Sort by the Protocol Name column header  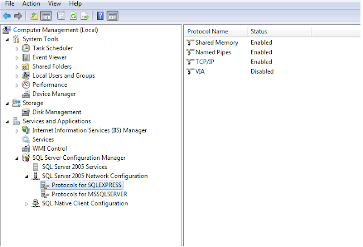coord(216,31)
